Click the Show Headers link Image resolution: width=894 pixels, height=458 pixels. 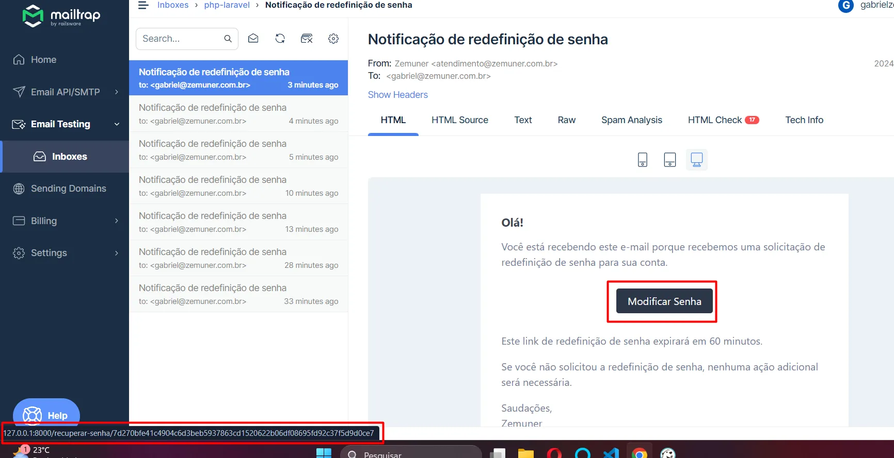398,95
